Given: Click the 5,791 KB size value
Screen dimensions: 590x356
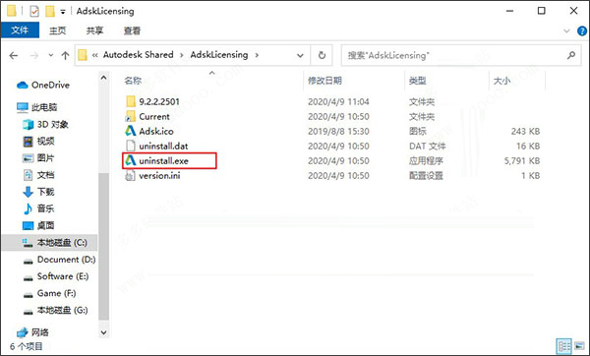Looking at the screenshot, I should [x=522, y=161].
